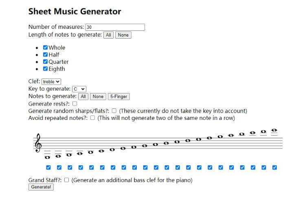The width and height of the screenshot is (305, 197).
Task: Uncheck the first note checkbox below the staff
Action: pyautogui.click(x=48, y=167)
